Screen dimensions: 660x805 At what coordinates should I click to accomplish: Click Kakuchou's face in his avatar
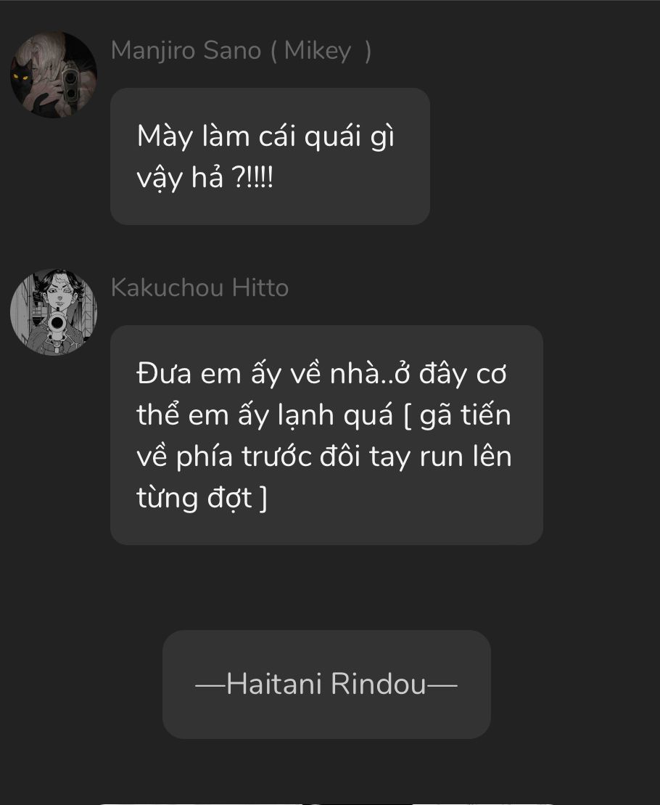pyautogui.click(x=60, y=295)
